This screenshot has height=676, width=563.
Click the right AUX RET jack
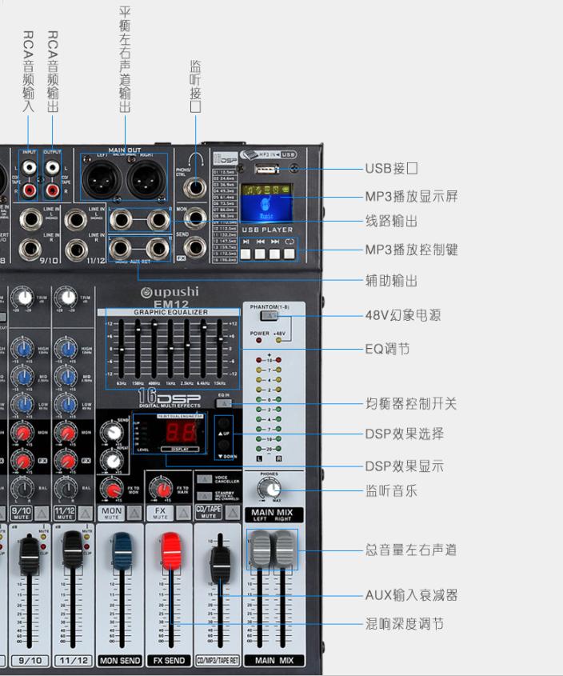(158, 249)
